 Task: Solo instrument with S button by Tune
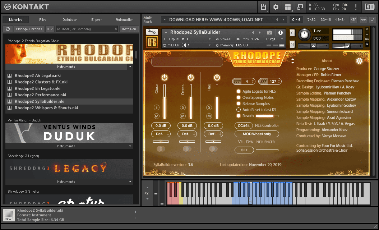click(x=292, y=33)
